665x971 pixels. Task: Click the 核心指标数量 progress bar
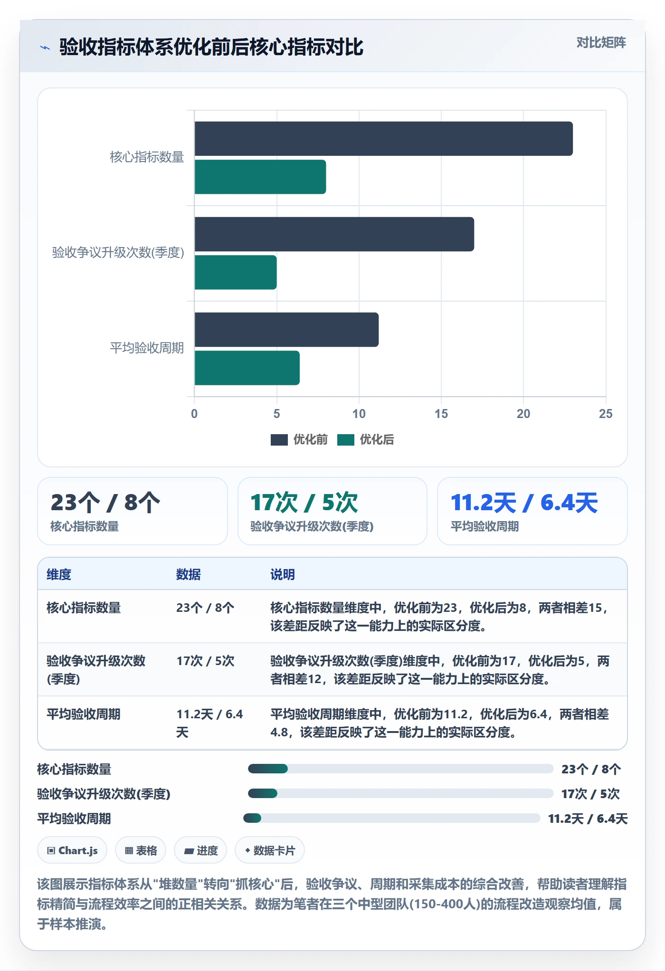click(401, 769)
